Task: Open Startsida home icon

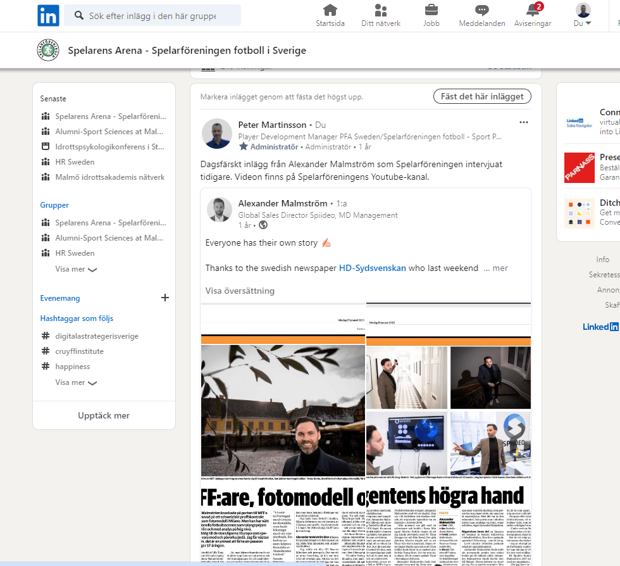Action: click(330, 10)
